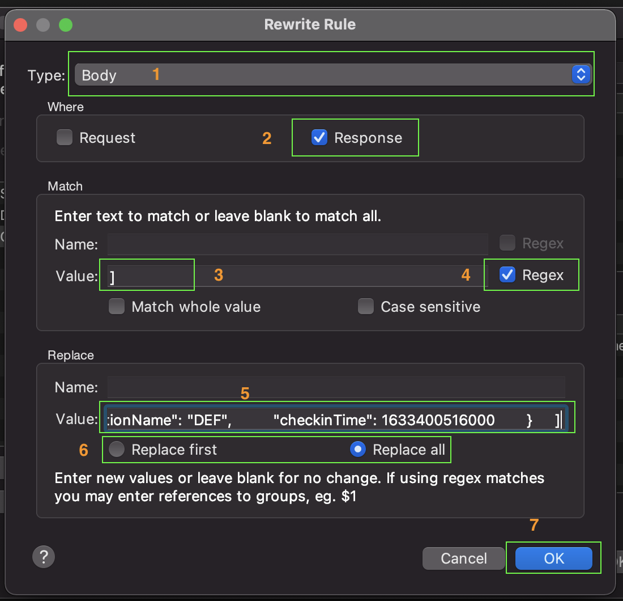The height and width of the screenshot is (601, 623).
Task: Confirm the rule with OK button
Action: coord(553,558)
